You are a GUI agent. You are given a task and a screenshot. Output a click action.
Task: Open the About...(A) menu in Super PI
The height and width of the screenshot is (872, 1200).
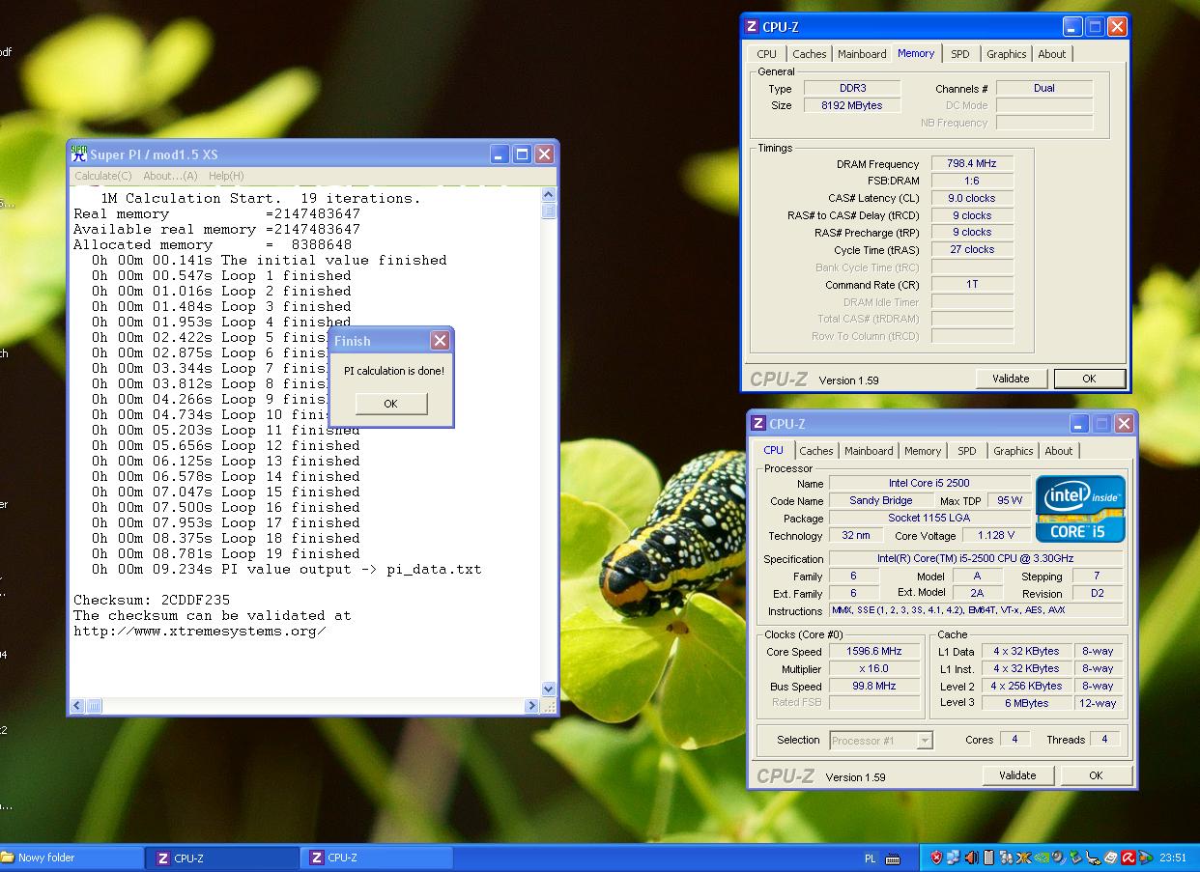(170, 176)
